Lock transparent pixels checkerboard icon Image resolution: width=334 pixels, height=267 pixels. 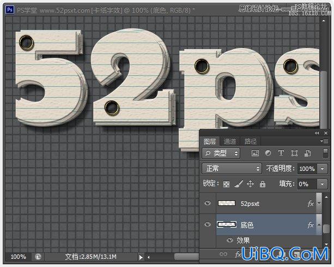[x=226, y=184]
